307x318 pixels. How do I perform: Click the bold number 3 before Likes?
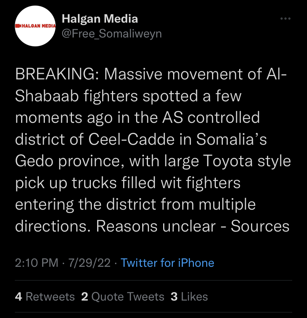[174, 297]
